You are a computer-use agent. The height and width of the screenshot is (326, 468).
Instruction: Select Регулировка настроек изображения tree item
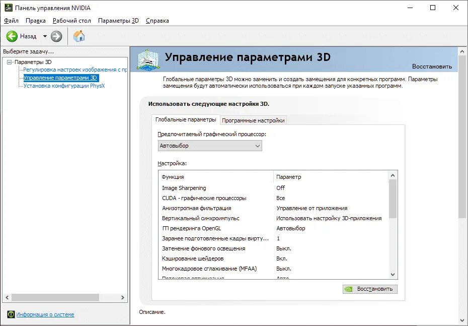coord(75,70)
